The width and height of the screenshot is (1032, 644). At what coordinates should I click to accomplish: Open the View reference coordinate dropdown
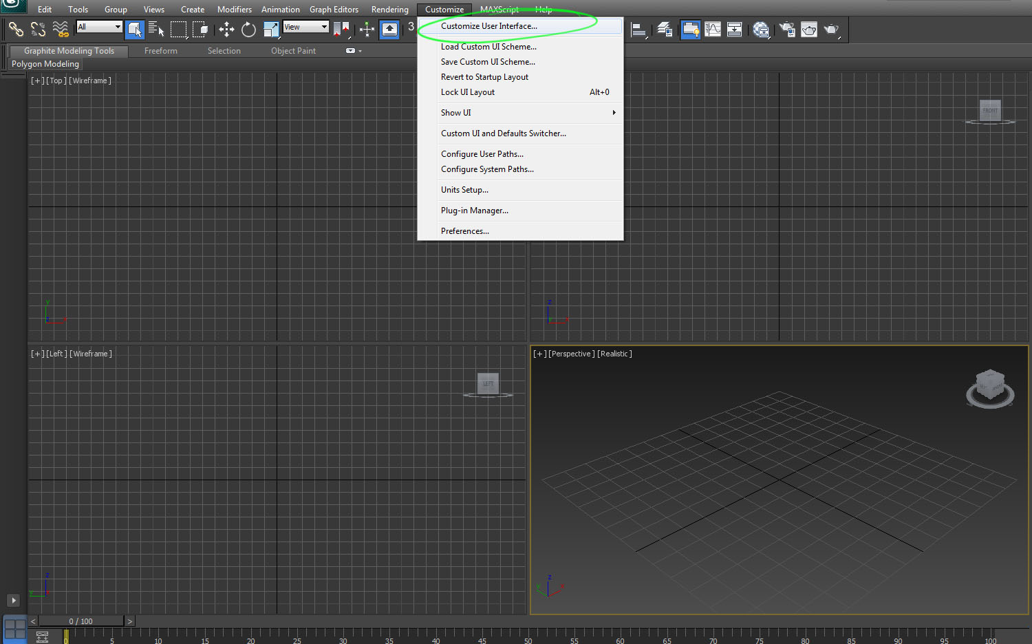click(305, 27)
